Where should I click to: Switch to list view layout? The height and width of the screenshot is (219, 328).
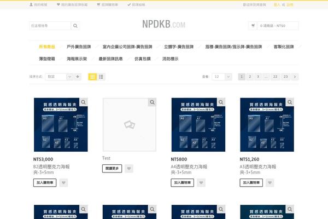pos(101,77)
